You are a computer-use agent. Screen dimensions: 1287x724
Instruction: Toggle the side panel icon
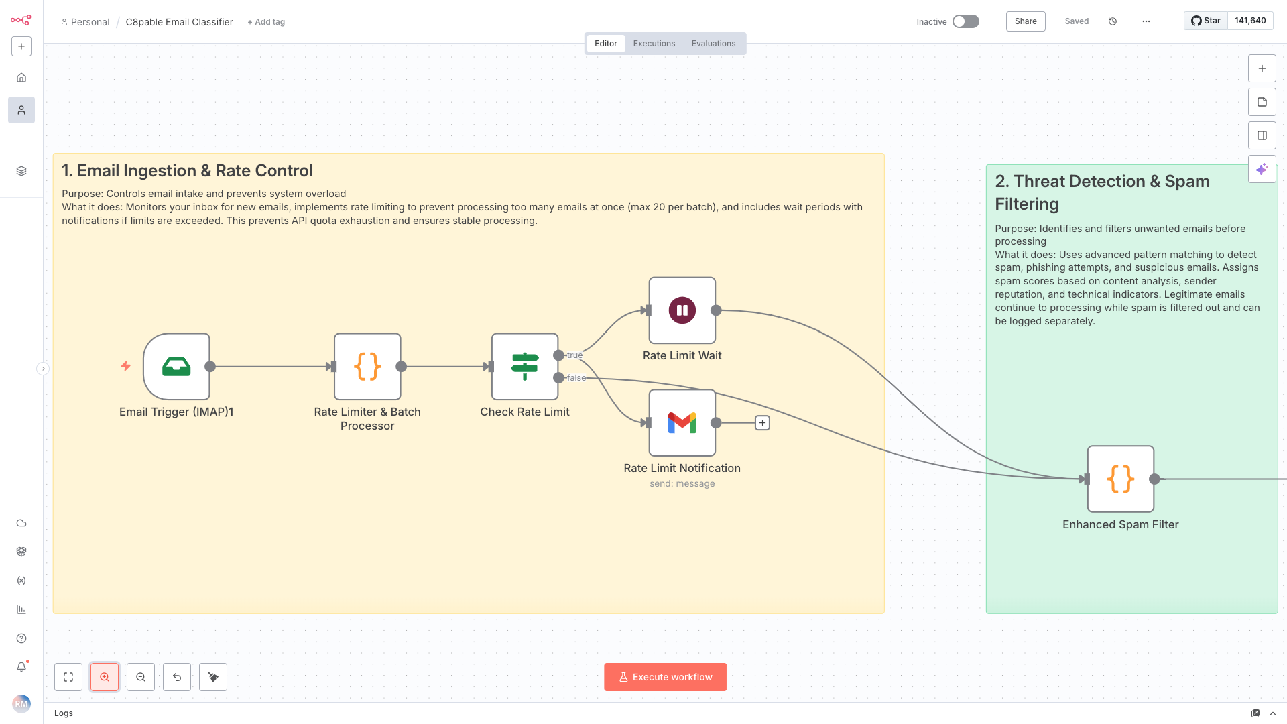click(x=1262, y=135)
